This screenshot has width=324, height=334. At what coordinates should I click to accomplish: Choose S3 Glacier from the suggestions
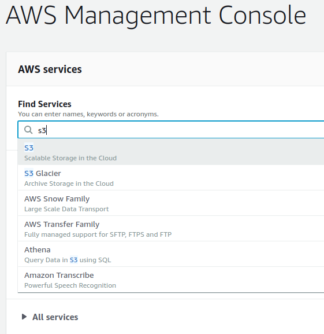tap(171, 178)
